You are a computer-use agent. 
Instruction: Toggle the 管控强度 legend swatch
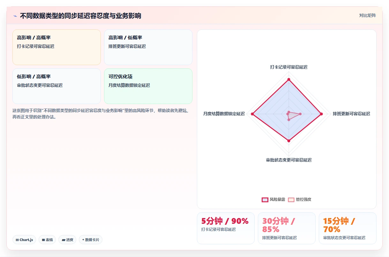click(x=291, y=200)
